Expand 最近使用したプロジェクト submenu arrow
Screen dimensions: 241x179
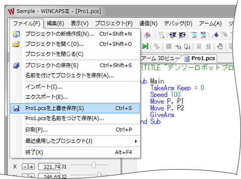tap(136, 141)
